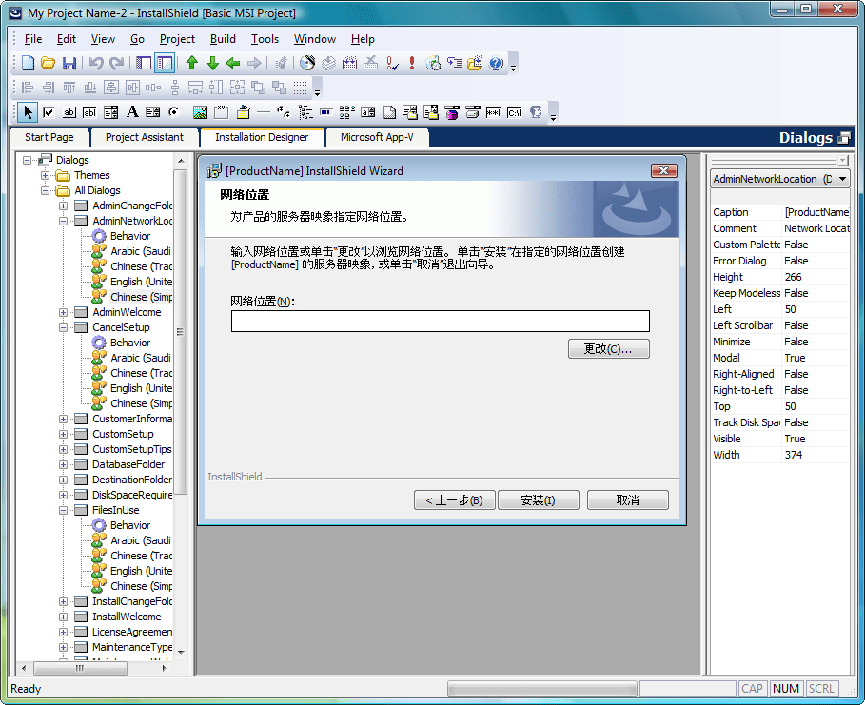Viewport: 865px width, 705px height.
Task: Click the New Project icon
Action: point(27,63)
